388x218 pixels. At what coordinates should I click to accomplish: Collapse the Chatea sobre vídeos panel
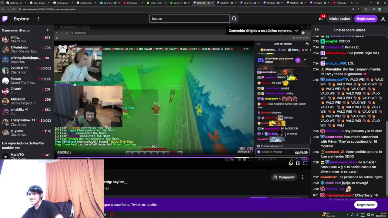click(317, 29)
